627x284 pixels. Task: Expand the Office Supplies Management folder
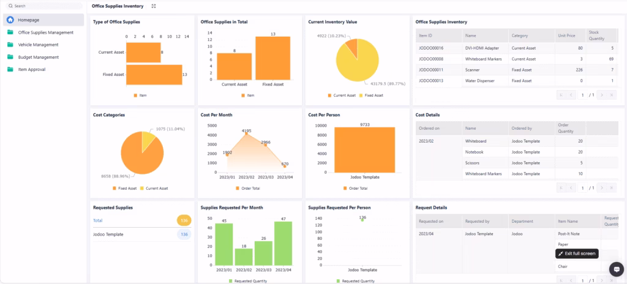(46, 32)
